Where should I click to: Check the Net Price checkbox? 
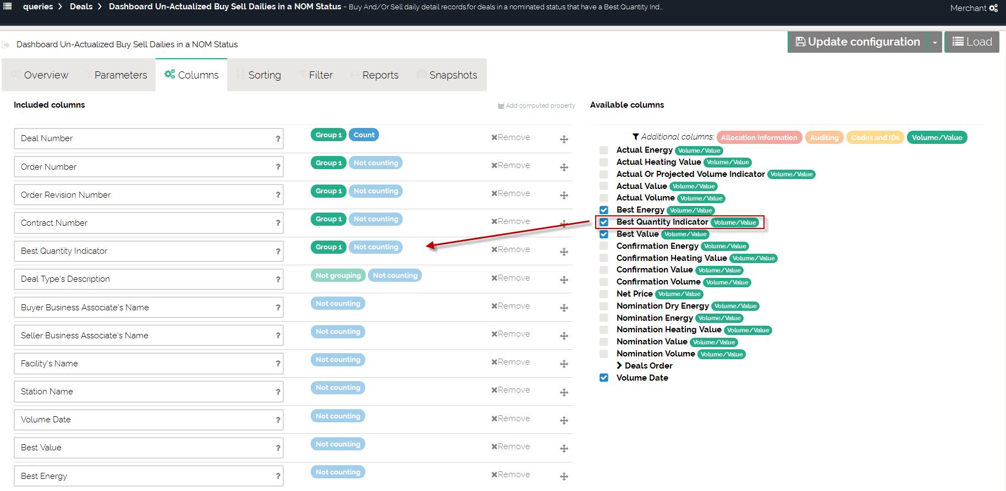[x=604, y=294]
